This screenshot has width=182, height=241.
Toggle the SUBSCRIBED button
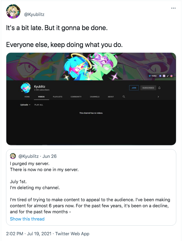pyautogui.click(x=148, y=88)
